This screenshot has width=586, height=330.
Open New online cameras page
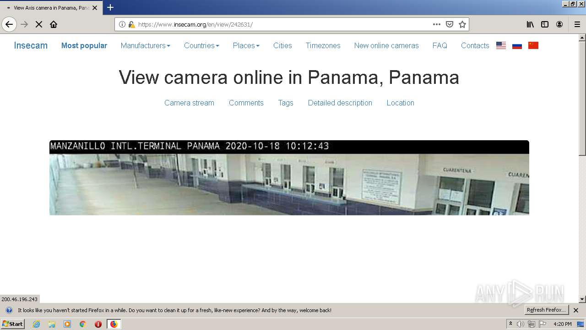point(386,45)
